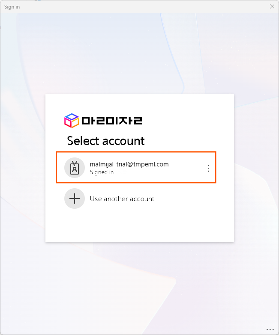Click the window title bar's empty area

pyautogui.click(x=143, y=6)
